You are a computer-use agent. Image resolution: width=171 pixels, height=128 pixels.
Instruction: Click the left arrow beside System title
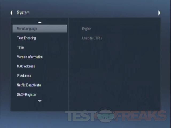(11, 13)
